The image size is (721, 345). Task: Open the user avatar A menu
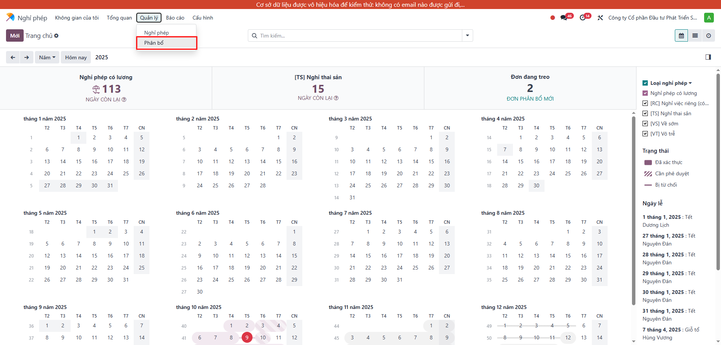point(709,18)
